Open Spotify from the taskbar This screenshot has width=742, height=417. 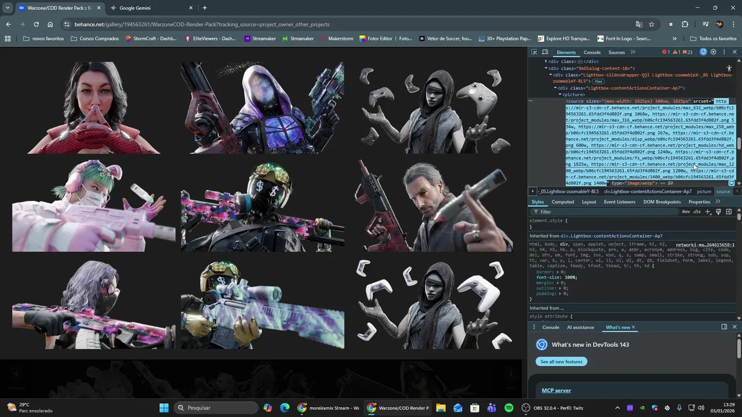(x=509, y=408)
